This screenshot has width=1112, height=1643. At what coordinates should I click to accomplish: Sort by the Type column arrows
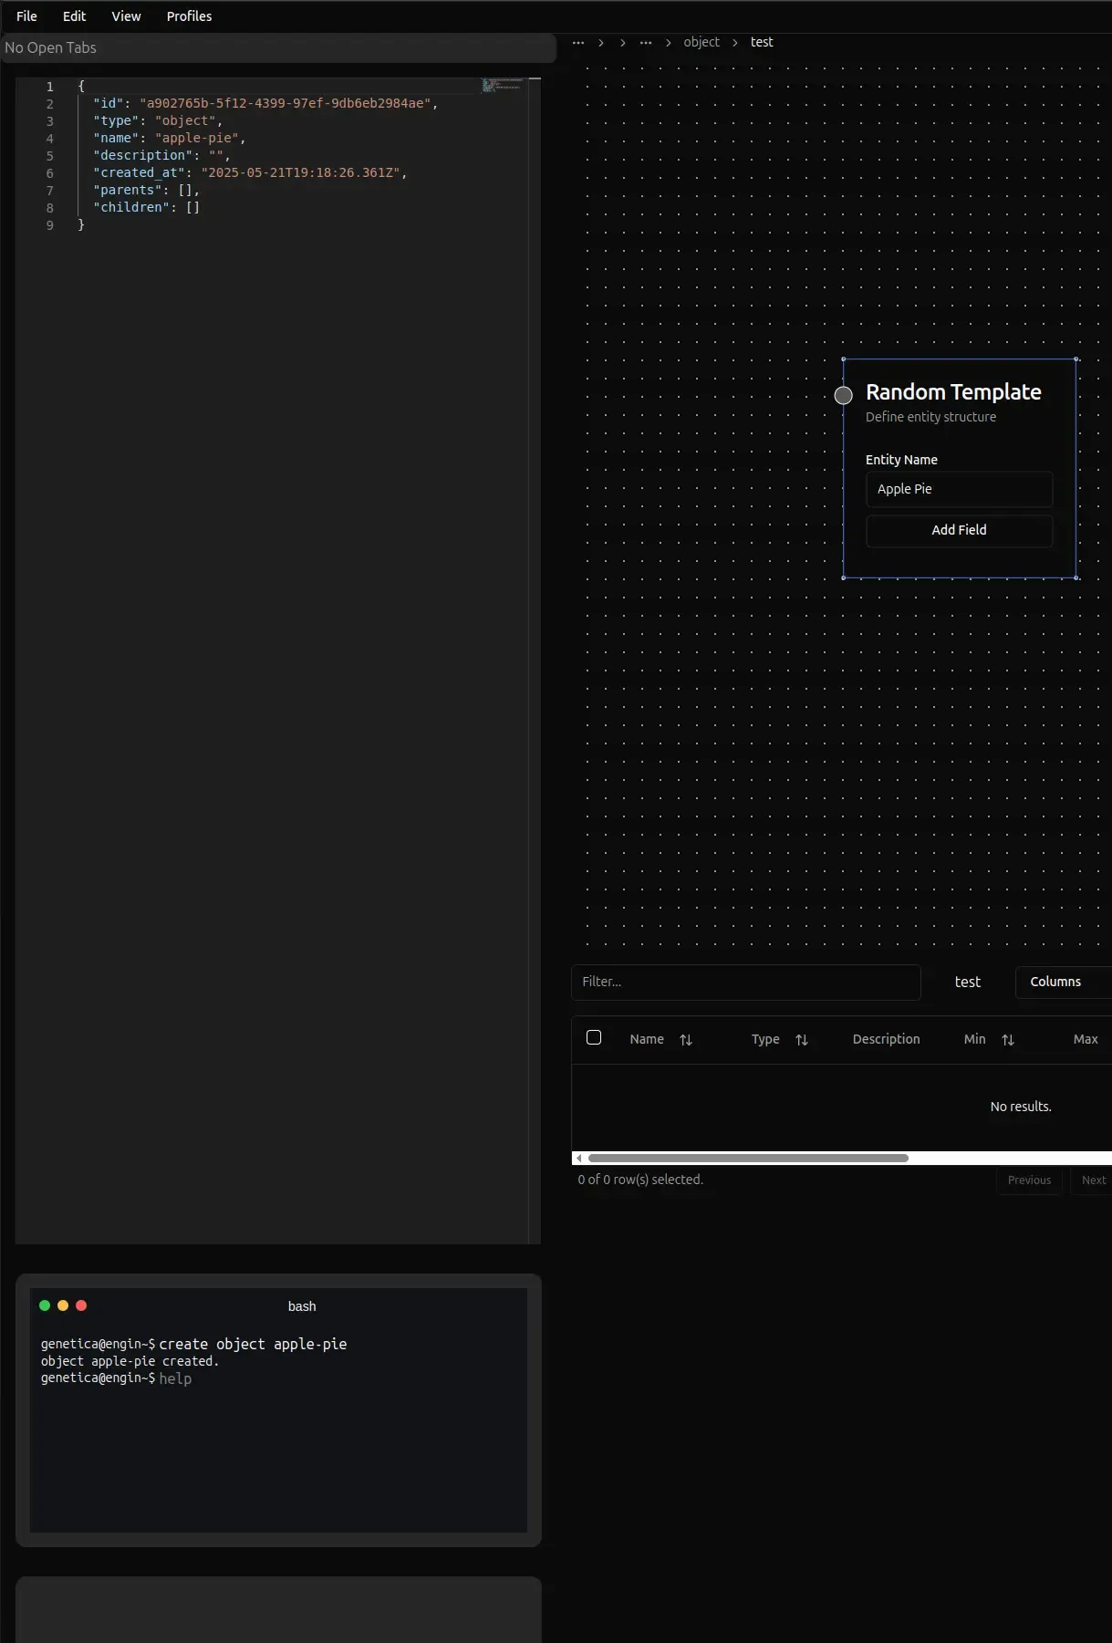pos(802,1040)
